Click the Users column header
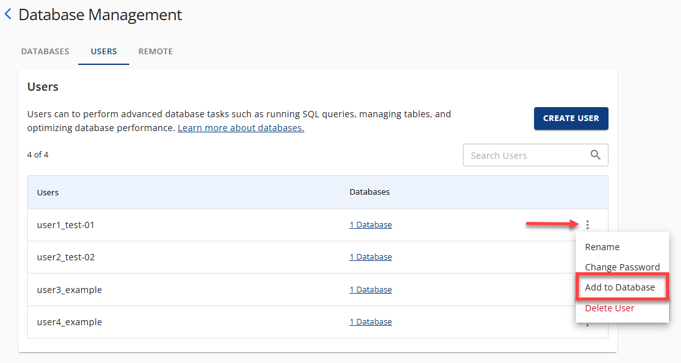 click(48, 192)
